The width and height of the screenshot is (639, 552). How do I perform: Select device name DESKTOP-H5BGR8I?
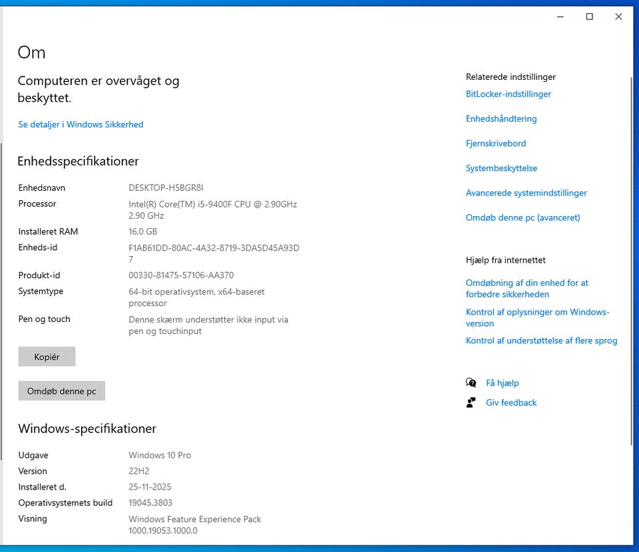click(166, 188)
